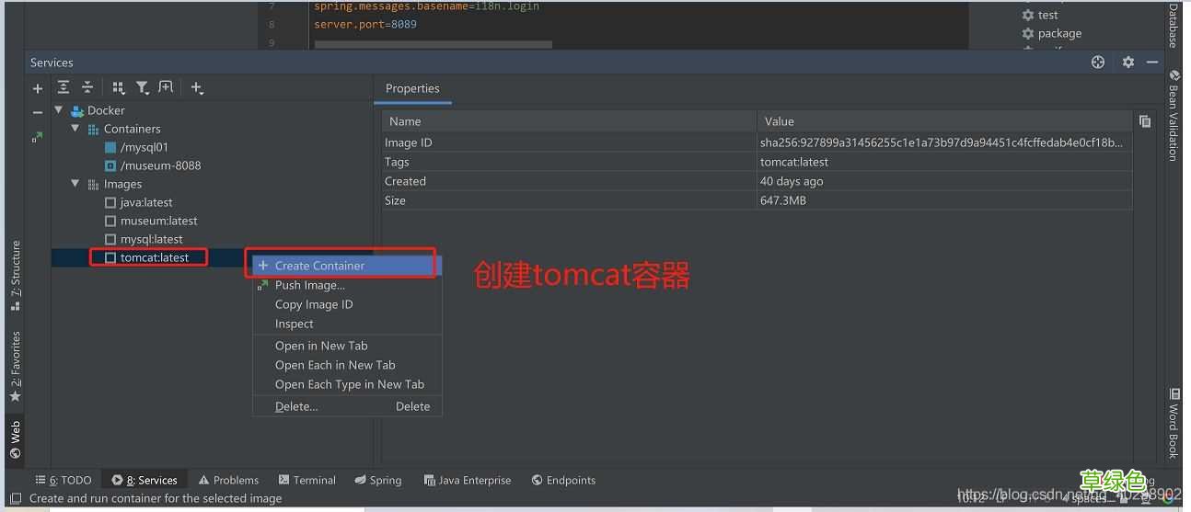Image resolution: width=1191 pixels, height=512 pixels.
Task: Click the Add Service dropdown plus icon
Action: point(197,88)
